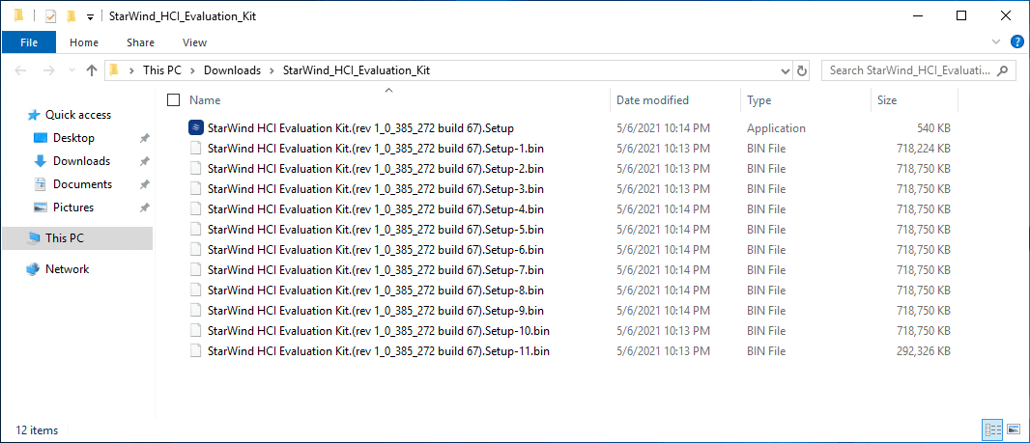1030x443 pixels.
Task: Click the Up arrow navigation icon
Action: pos(92,70)
